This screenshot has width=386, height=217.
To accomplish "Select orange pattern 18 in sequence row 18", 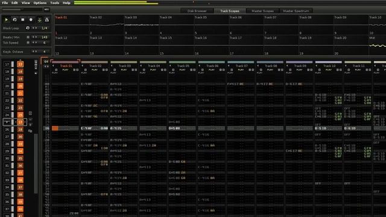I will click(20, 72).
